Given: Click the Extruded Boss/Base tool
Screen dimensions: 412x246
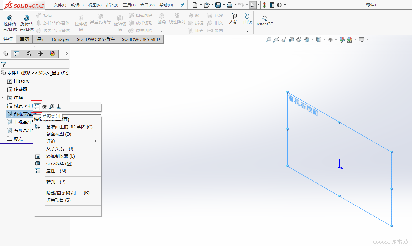Looking at the screenshot, I should pos(10,23).
